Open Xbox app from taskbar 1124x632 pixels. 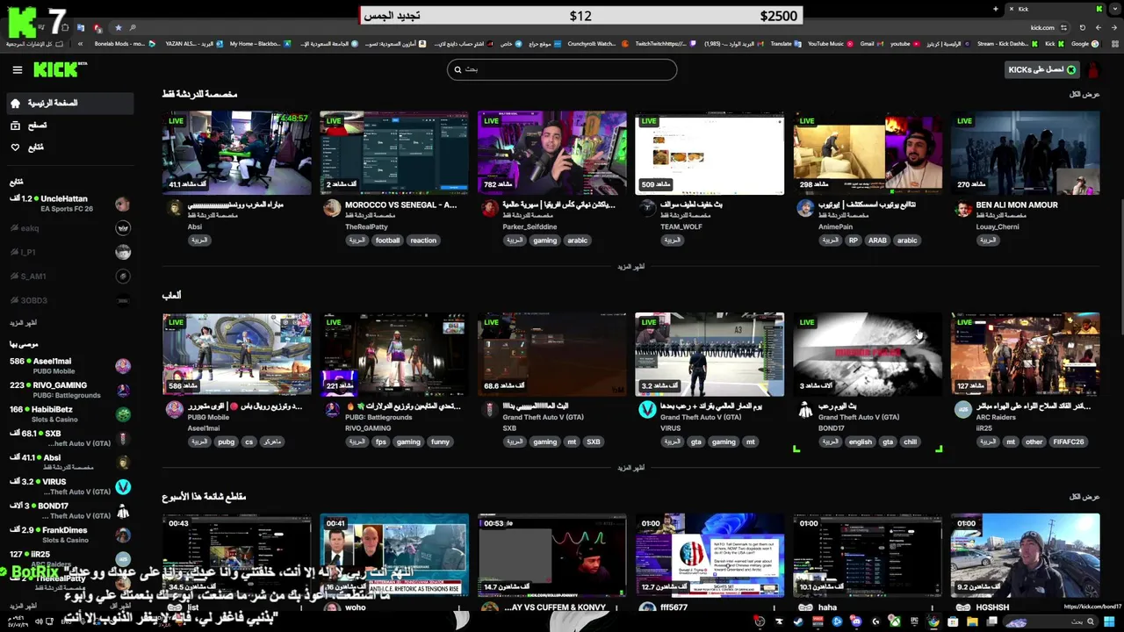point(896,621)
